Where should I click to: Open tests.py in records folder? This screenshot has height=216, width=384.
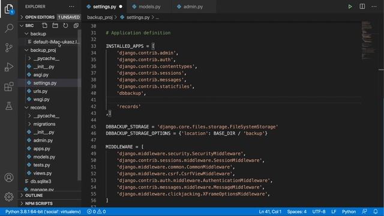tap(41, 165)
